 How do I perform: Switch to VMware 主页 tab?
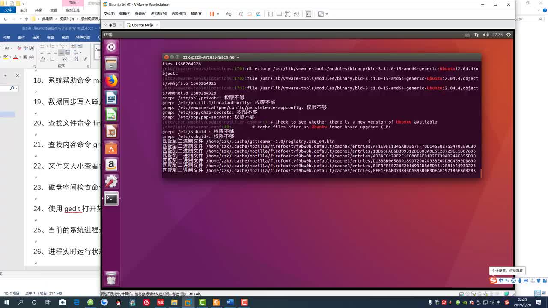click(113, 25)
